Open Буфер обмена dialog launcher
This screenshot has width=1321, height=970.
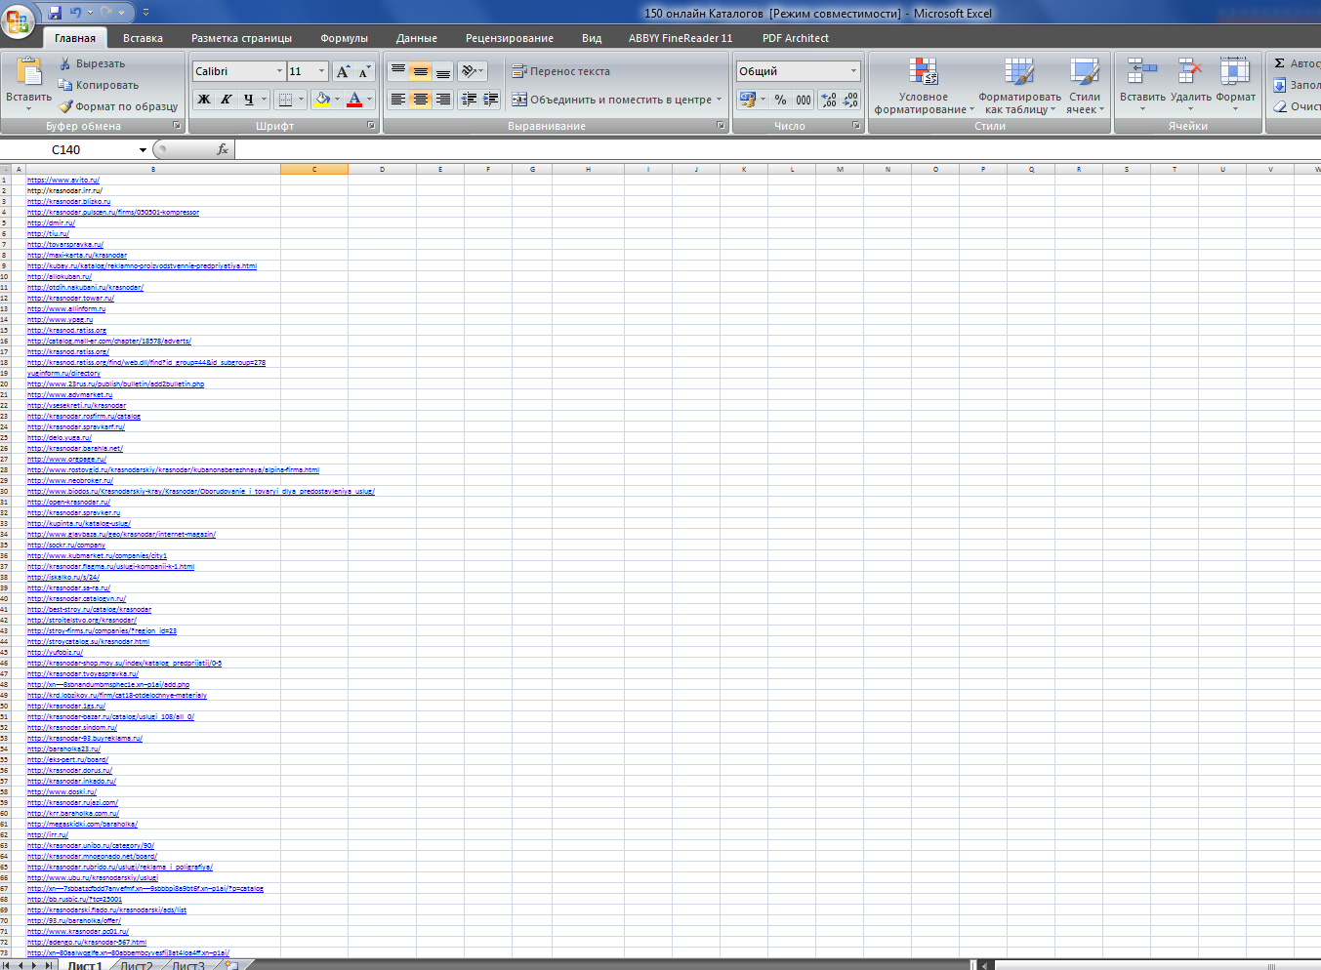click(177, 126)
